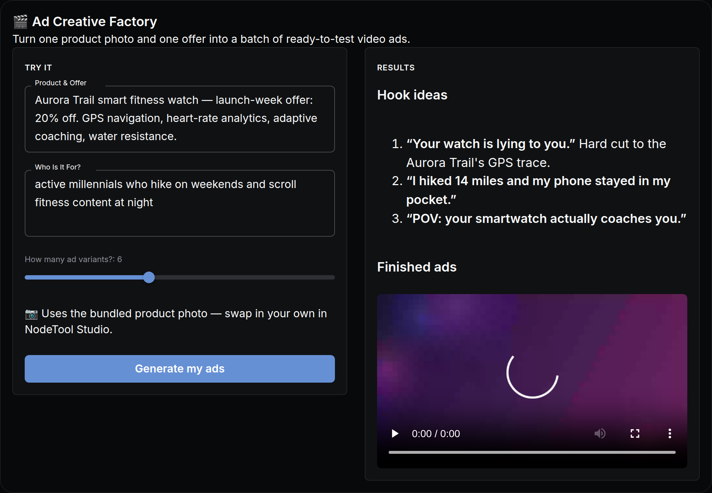Click the video progress bar
Image resolution: width=712 pixels, height=493 pixels.
[x=532, y=452]
